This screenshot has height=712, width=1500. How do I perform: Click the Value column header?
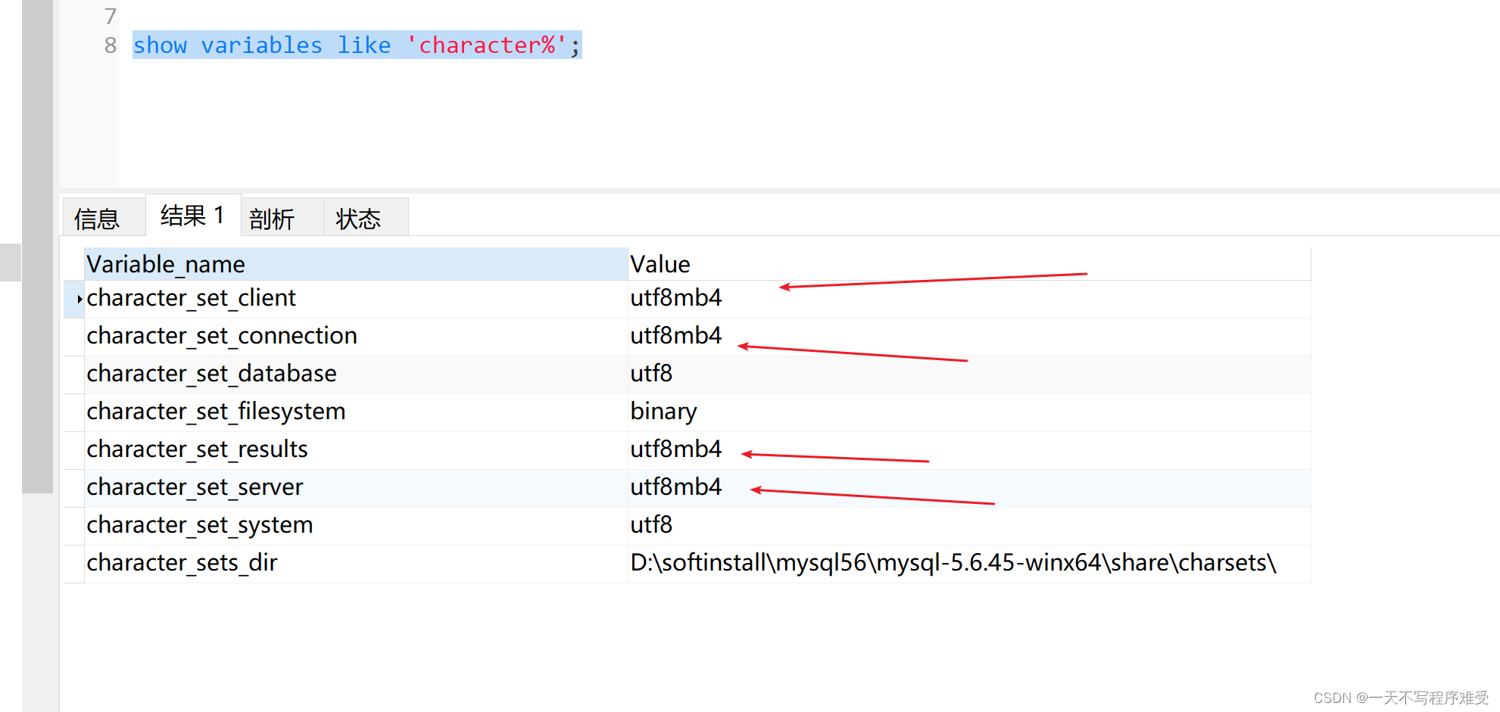coord(969,264)
